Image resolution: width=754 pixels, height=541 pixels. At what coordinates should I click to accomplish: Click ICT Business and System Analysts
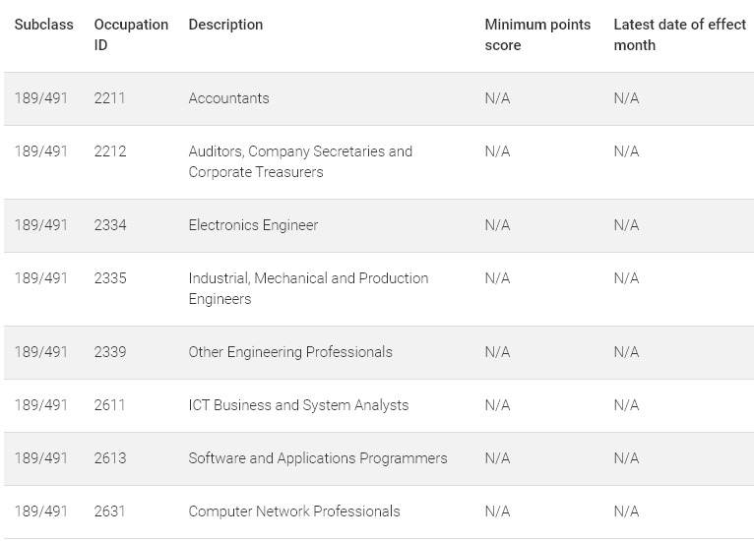[x=298, y=405]
